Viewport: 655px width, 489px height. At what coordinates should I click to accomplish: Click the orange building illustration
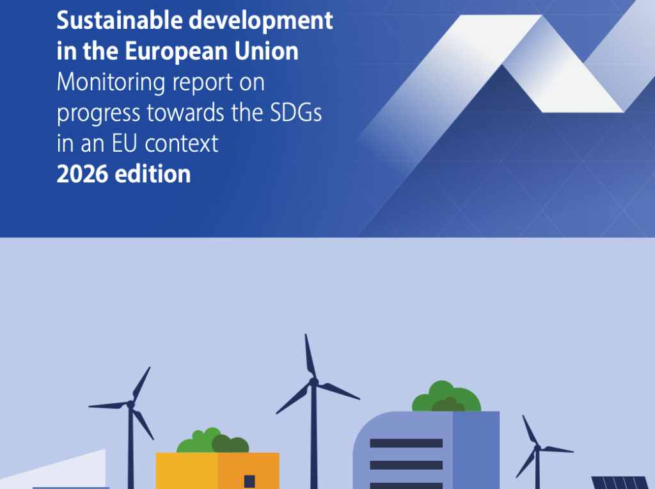click(x=217, y=470)
